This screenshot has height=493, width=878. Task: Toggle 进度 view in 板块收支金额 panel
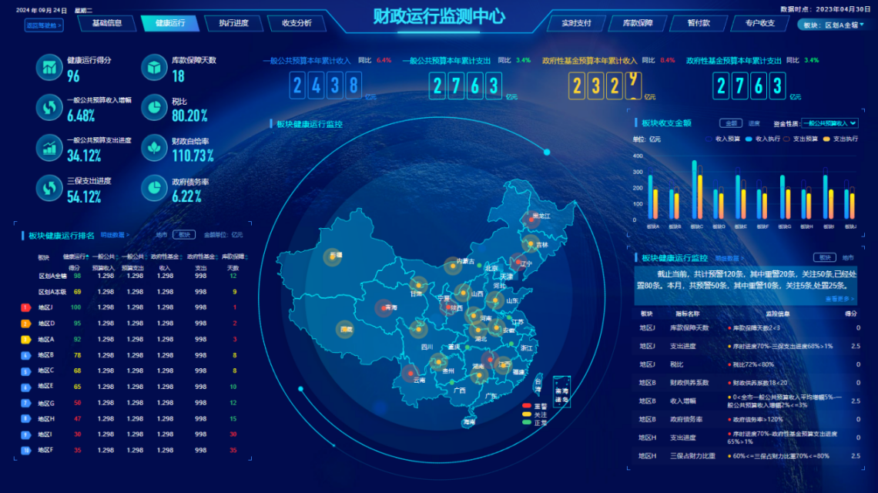754,123
